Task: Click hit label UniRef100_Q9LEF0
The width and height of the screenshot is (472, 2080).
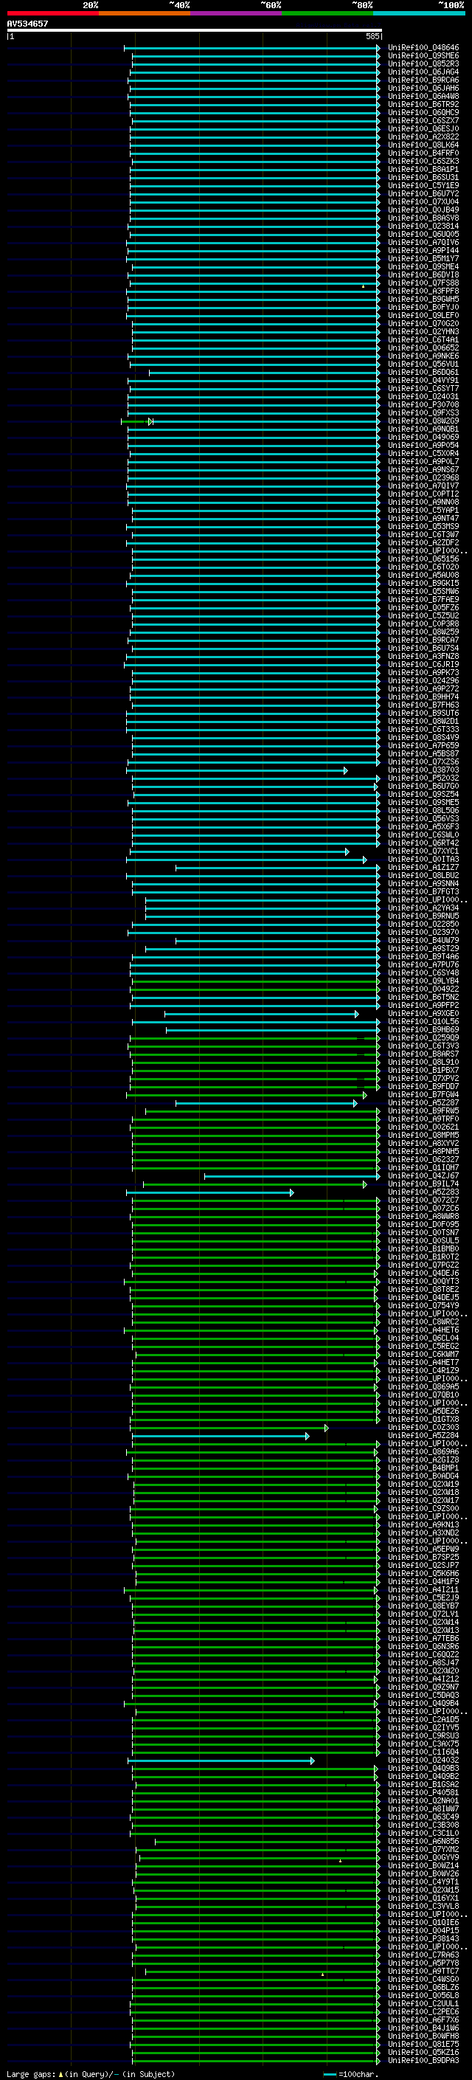Action: (423, 315)
